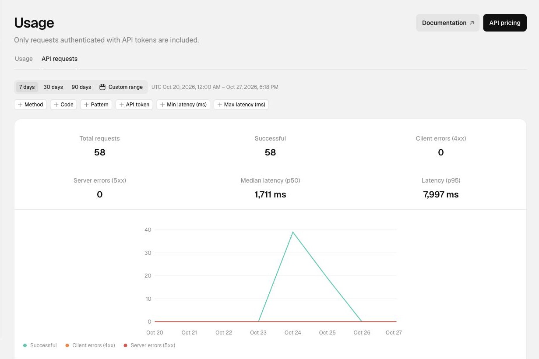Click the Latency (p95) value 7,997 ms
This screenshot has width=539, height=359.
point(441,194)
